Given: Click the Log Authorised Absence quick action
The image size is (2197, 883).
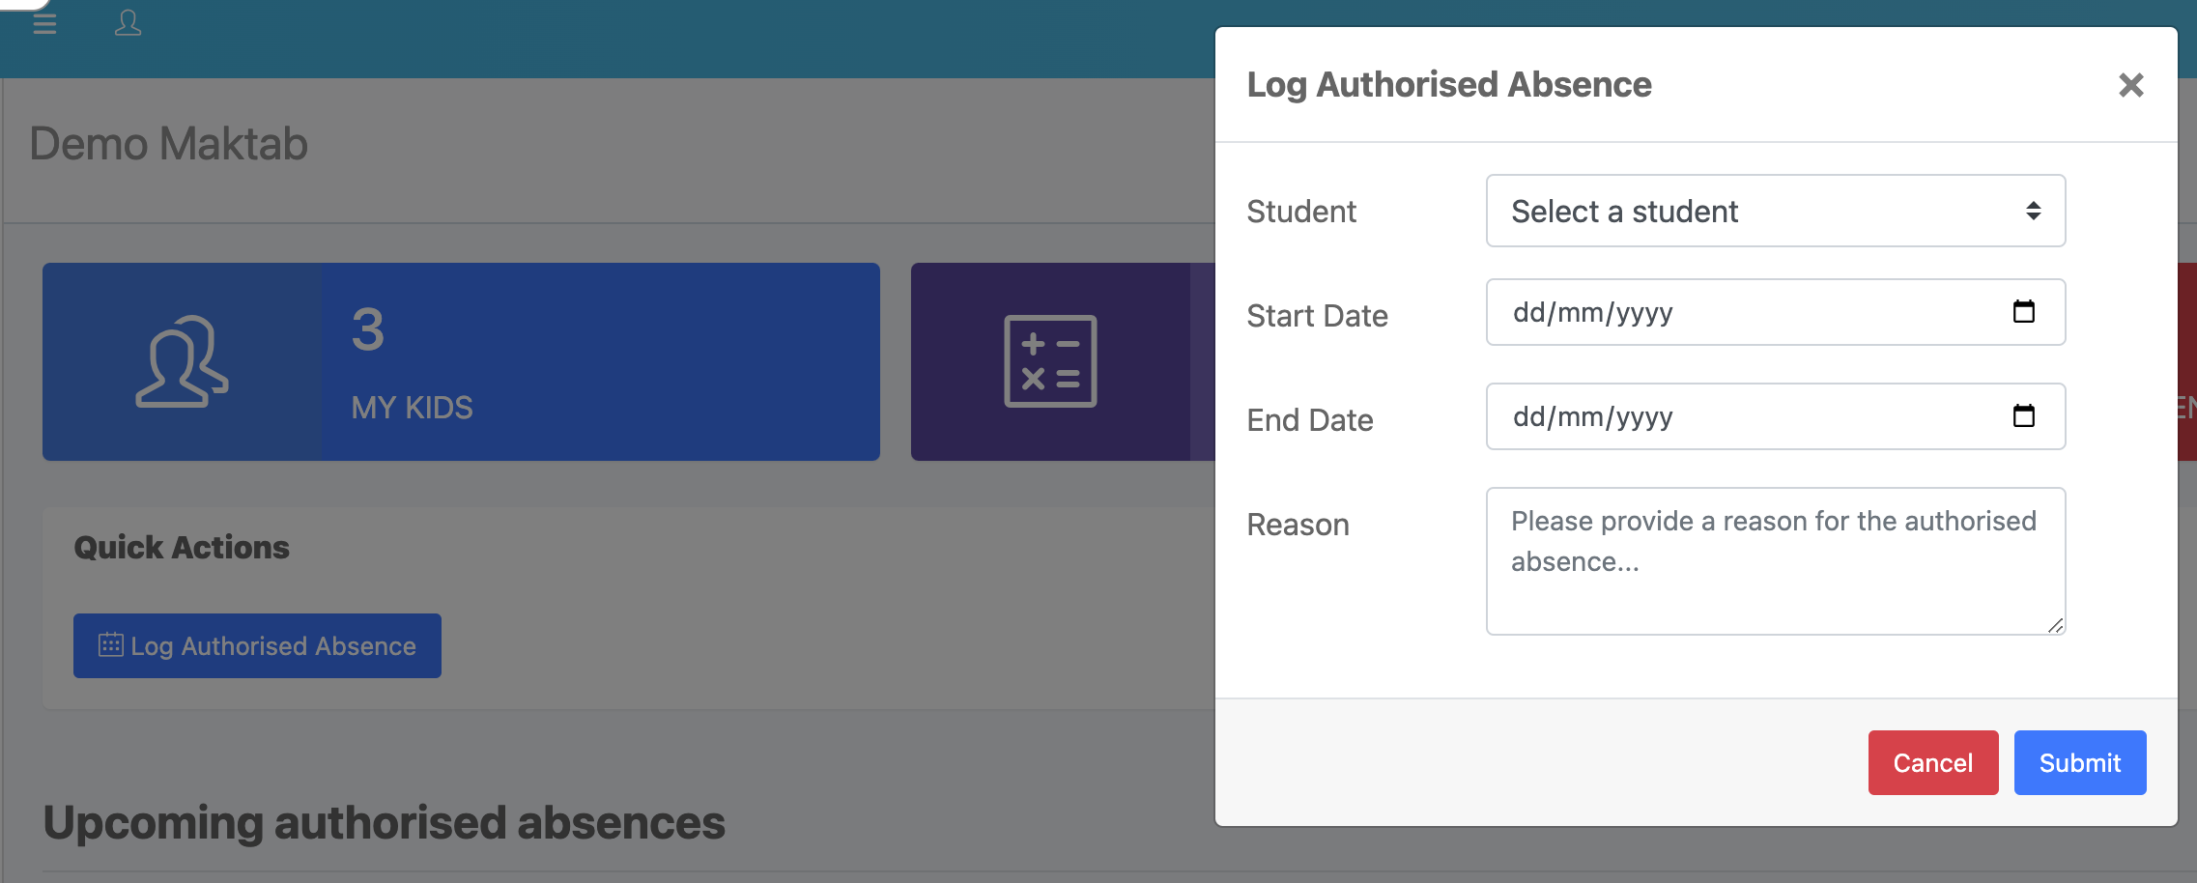Looking at the screenshot, I should pos(257,645).
